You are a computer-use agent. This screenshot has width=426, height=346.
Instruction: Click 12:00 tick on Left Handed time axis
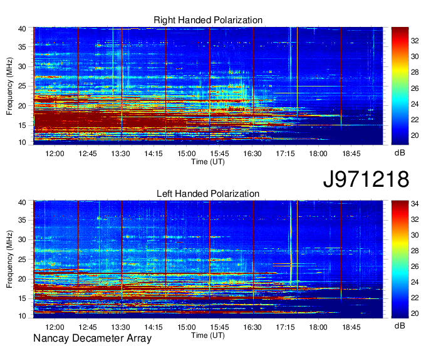pos(55,327)
